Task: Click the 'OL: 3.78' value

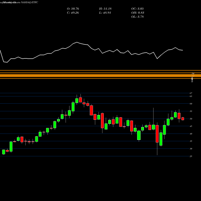Action: [x=137, y=17]
